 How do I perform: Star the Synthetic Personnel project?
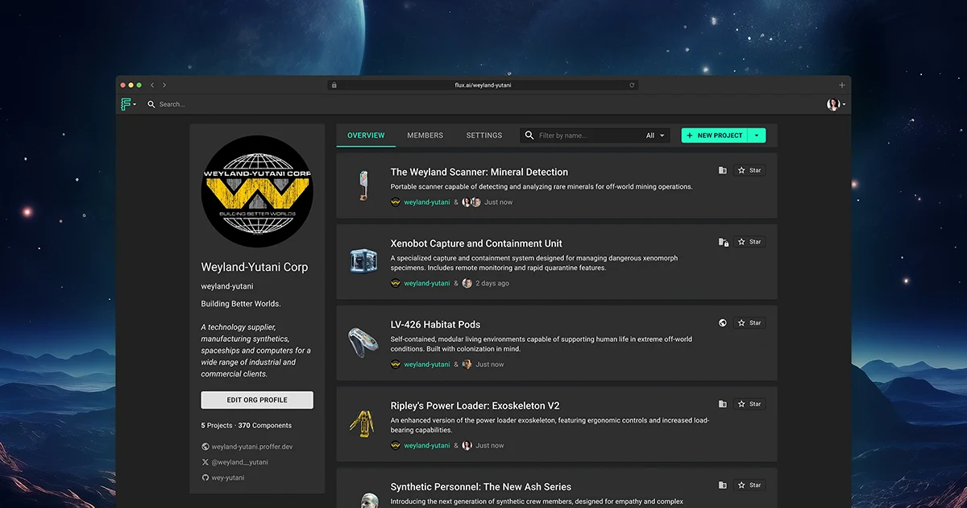pos(749,485)
